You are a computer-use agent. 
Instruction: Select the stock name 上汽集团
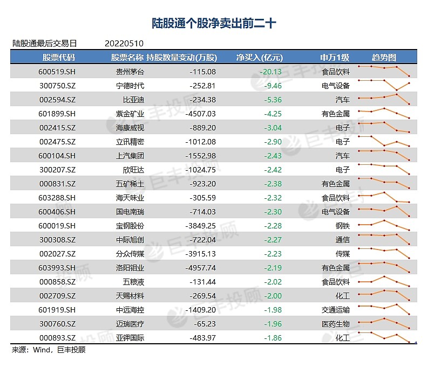point(130,156)
